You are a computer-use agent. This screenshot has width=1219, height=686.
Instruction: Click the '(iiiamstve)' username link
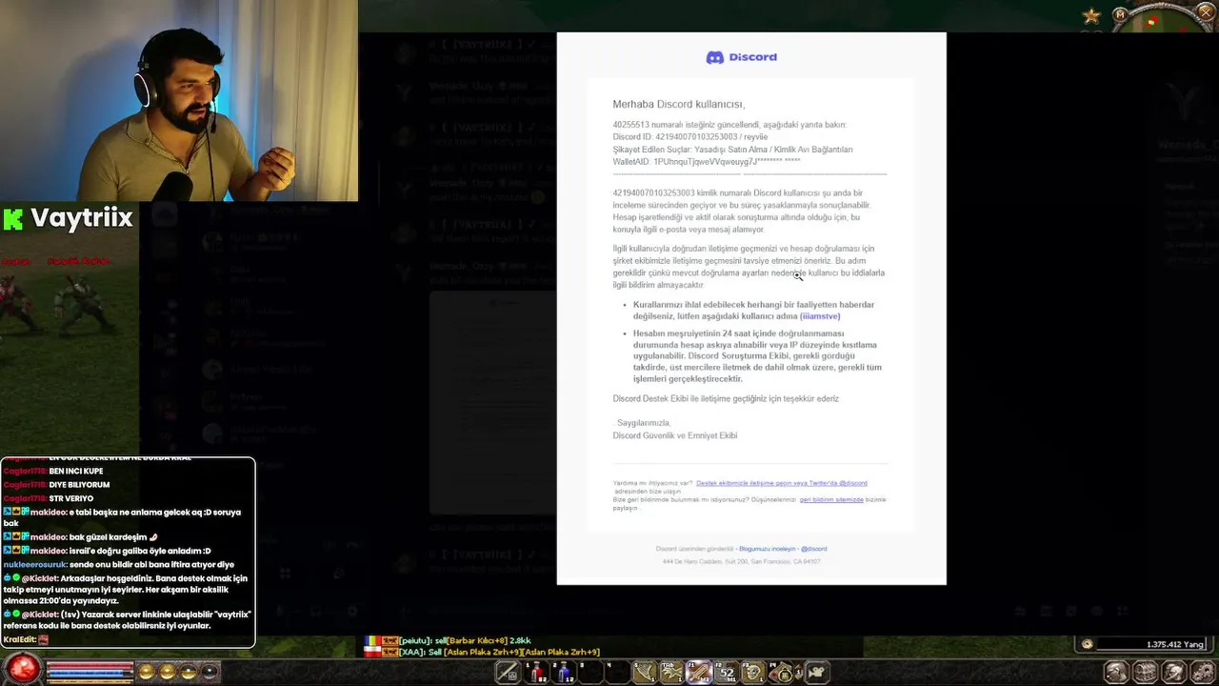point(820,316)
